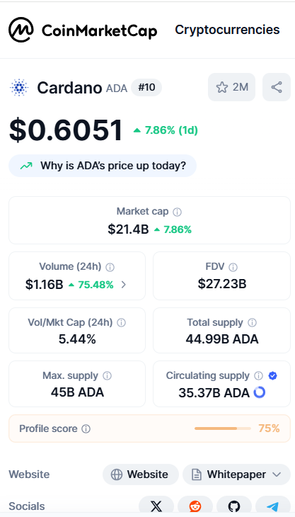Screen dimensions: 295x517
Task: Click the Total supply info icon
Action: click(x=252, y=322)
